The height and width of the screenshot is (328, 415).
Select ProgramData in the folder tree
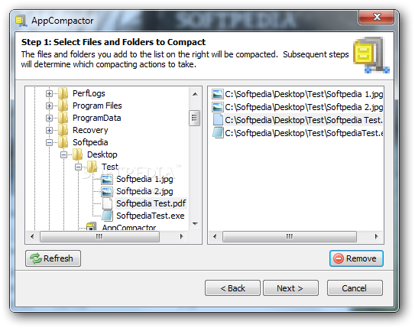96,118
